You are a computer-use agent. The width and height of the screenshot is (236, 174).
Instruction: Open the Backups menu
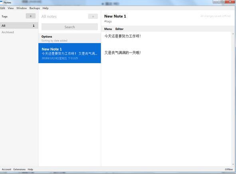[x=35, y=8]
